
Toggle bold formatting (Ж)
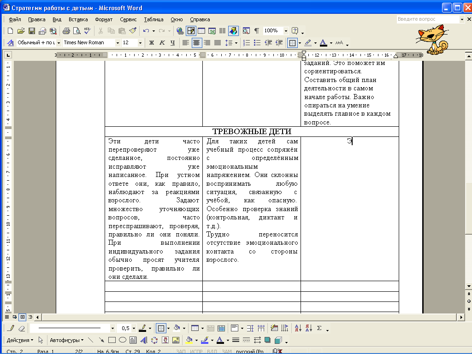click(x=151, y=43)
